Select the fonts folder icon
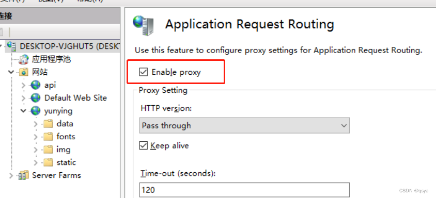Image resolution: width=436 pixels, height=198 pixels. [48, 137]
